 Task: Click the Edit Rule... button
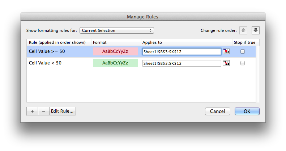pyautogui.click(x=62, y=111)
